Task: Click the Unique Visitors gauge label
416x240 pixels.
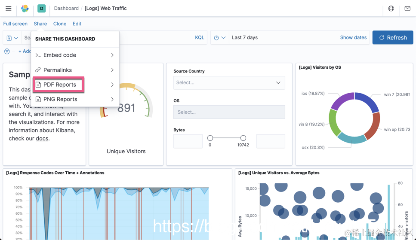Action: pos(126,151)
